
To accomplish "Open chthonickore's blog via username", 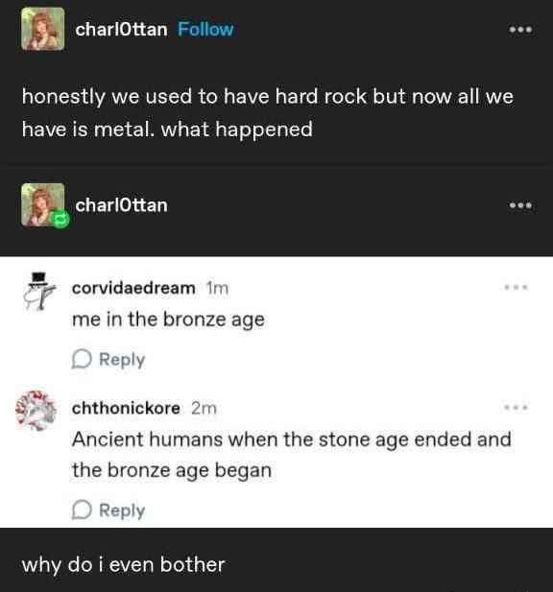I will tap(126, 408).
